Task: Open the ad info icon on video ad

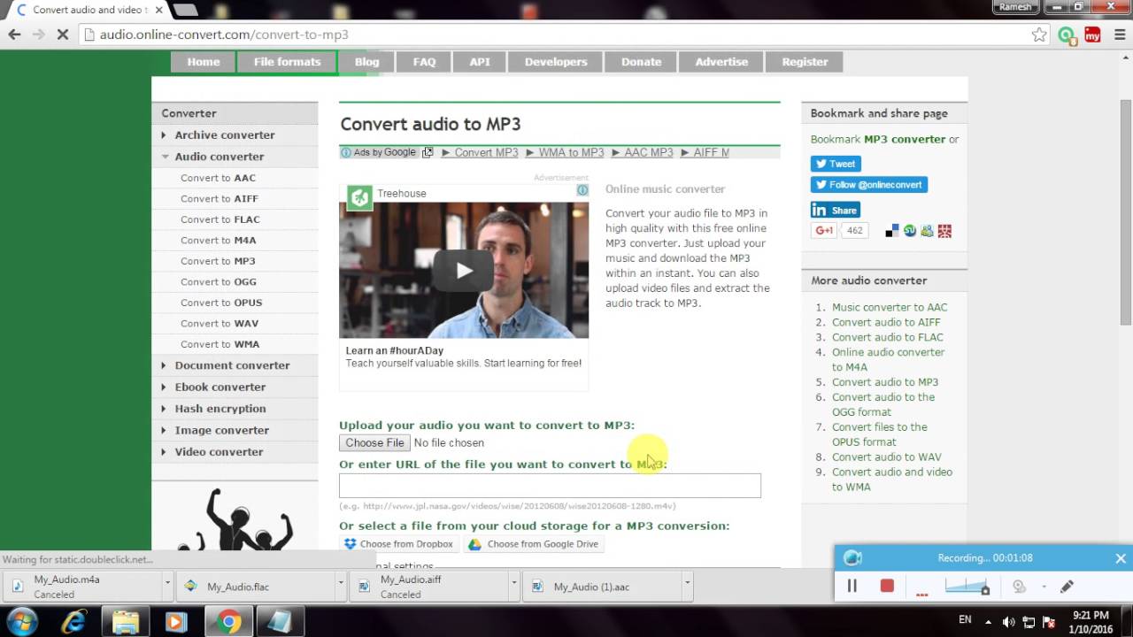Action: pyautogui.click(x=582, y=190)
